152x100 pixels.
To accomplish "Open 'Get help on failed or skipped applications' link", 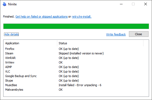I will pos(41,17).
